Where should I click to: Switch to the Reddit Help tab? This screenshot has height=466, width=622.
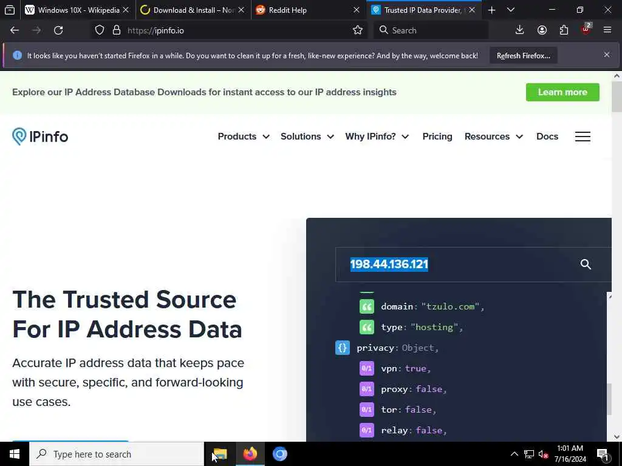(309, 10)
